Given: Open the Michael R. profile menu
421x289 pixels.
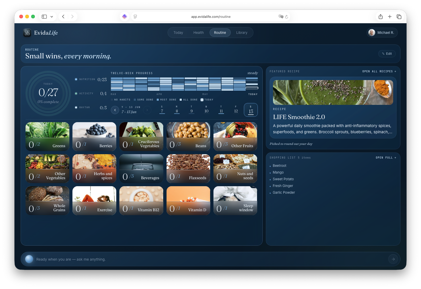Looking at the screenshot, I should [382, 33].
